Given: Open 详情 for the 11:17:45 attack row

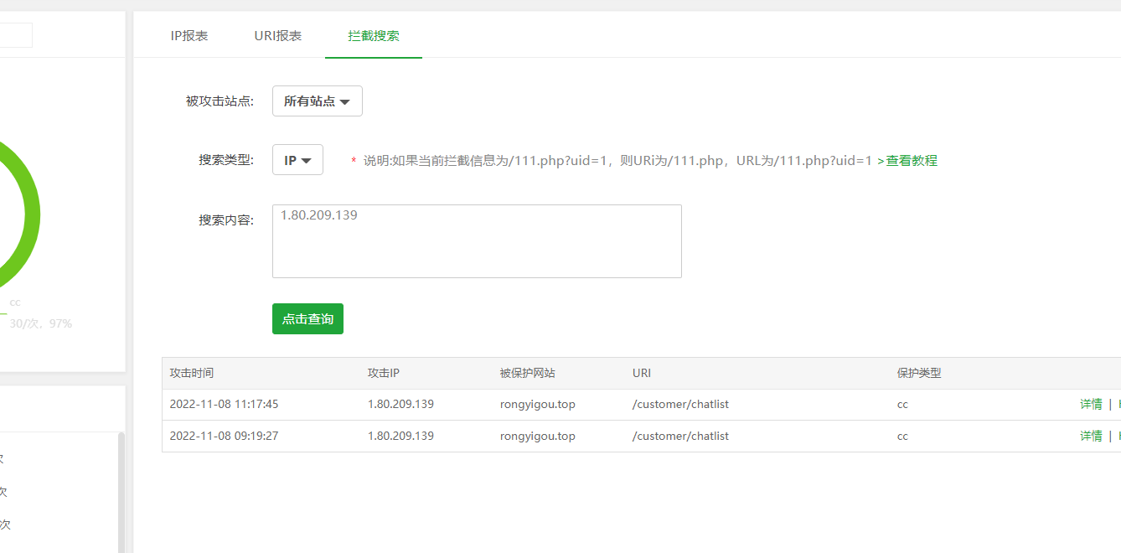Looking at the screenshot, I should [x=1091, y=404].
